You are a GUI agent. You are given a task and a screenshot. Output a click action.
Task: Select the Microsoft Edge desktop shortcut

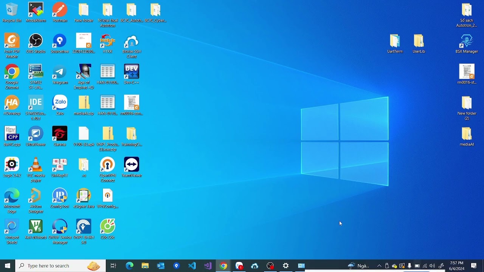click(x=12, y=201)
